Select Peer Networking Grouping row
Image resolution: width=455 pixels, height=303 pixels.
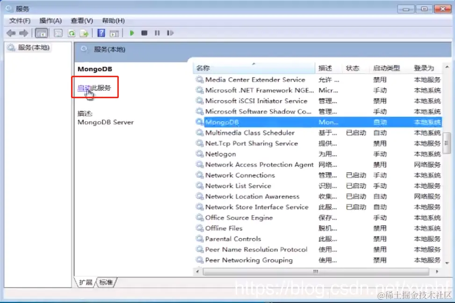[318, 260]
